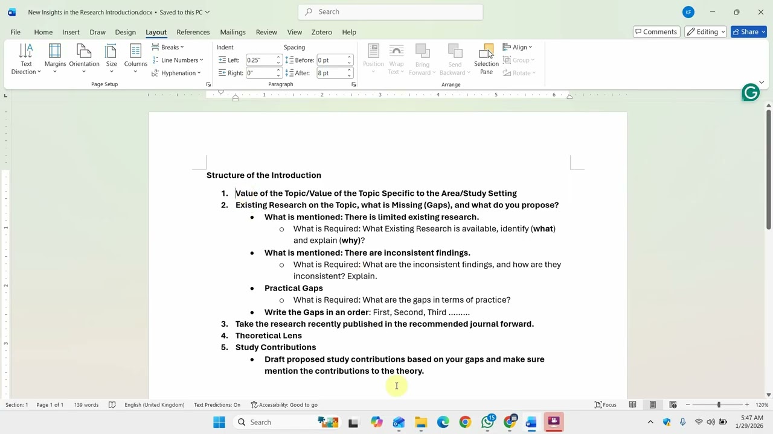Open Page Setup dialog launcher
773x434 pixels.
coord(208,84)
